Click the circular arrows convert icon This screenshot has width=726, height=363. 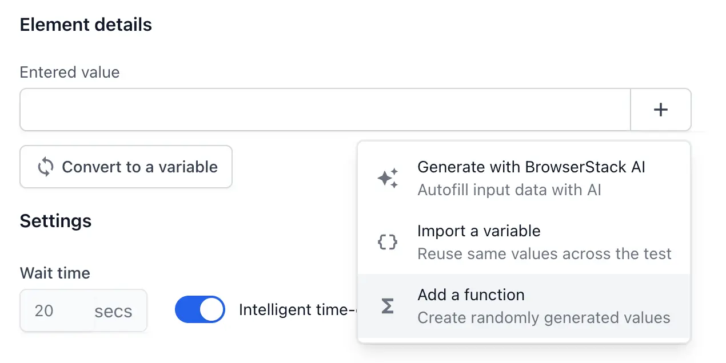46,167
